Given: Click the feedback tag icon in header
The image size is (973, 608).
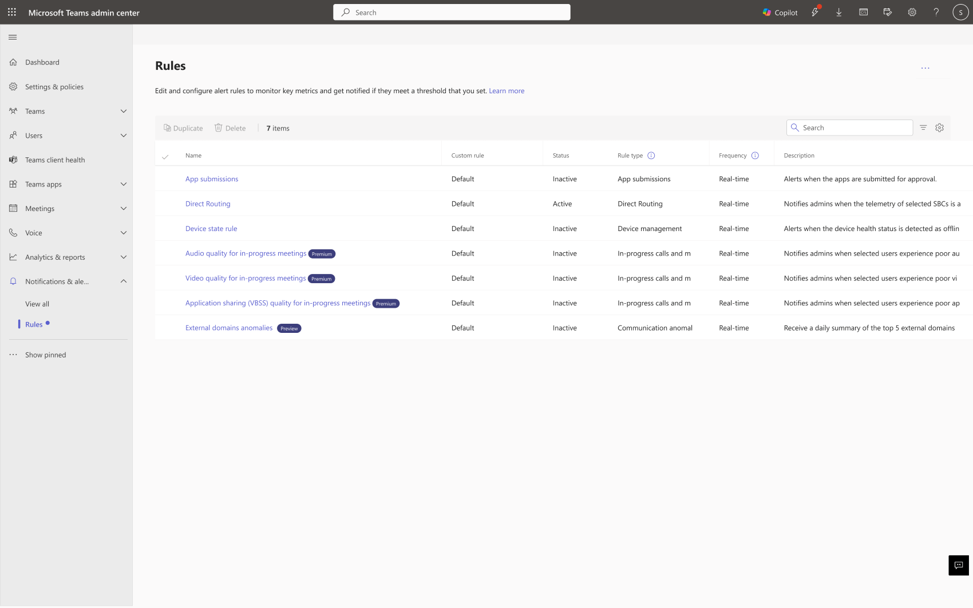Looking at the screenshot, I should [888, 12].
